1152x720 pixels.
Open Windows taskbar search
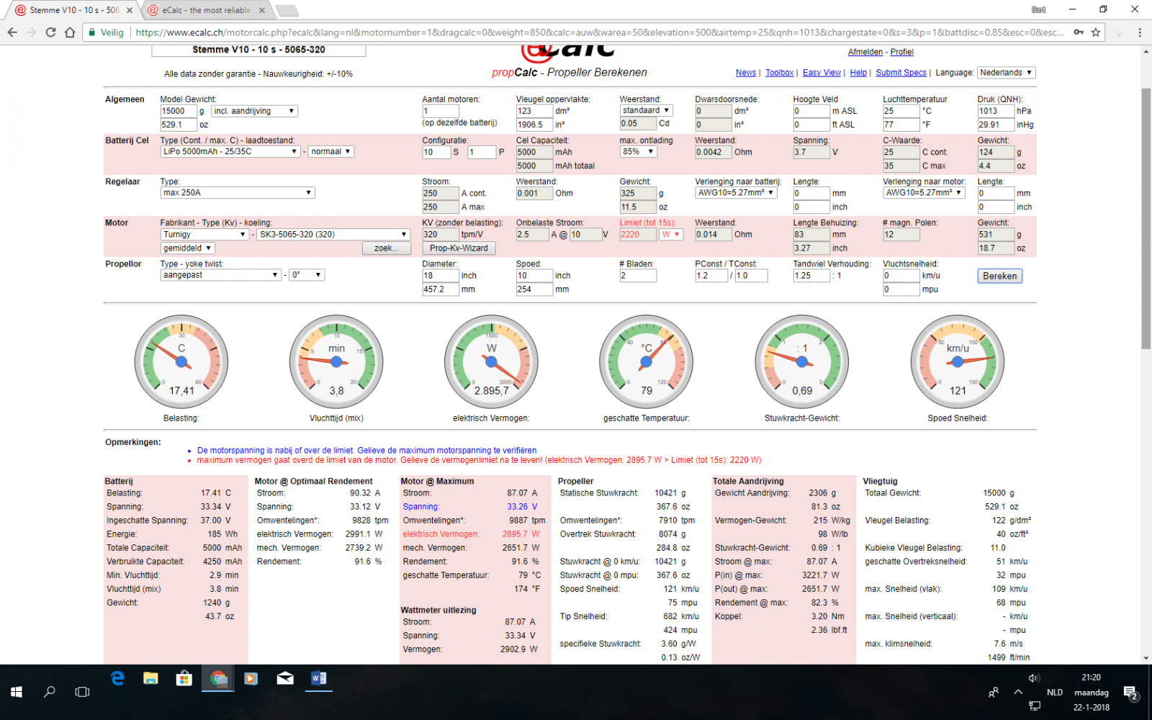coord(50,692)
